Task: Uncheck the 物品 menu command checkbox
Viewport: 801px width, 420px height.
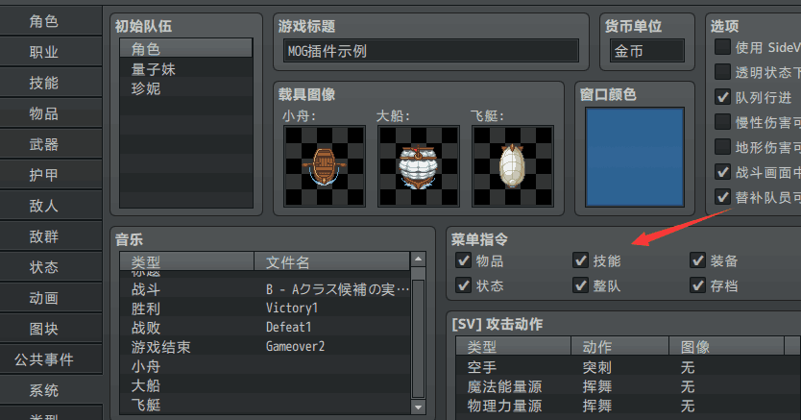Action: pyautogui.click(x=464, y=260)
